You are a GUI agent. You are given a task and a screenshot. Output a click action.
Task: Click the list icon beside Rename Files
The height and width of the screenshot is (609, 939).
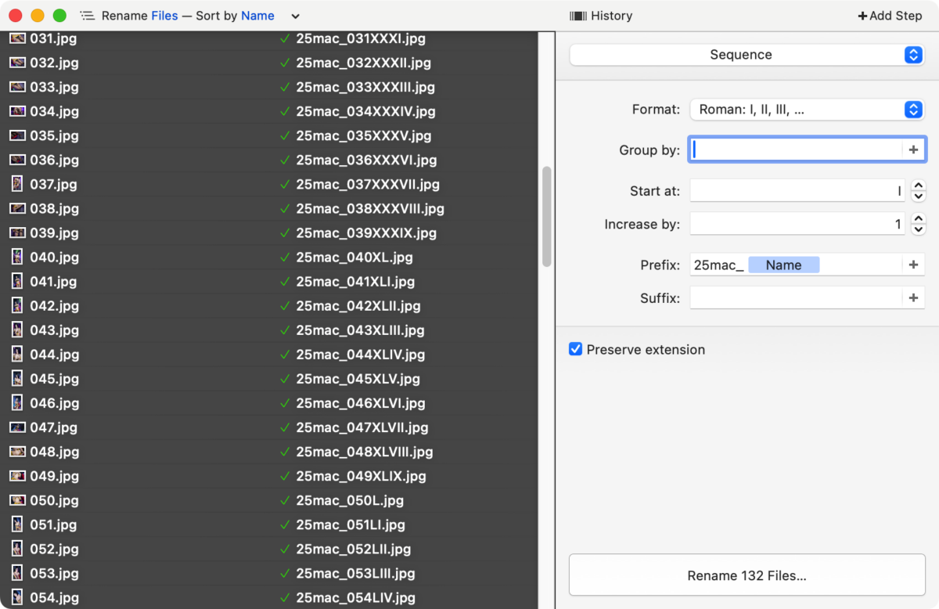coord(87,16)
